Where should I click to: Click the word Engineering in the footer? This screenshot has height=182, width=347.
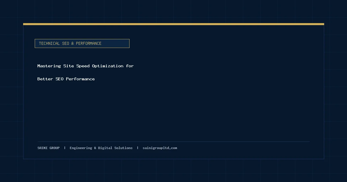pyautogui.click(x=81, y=148)
